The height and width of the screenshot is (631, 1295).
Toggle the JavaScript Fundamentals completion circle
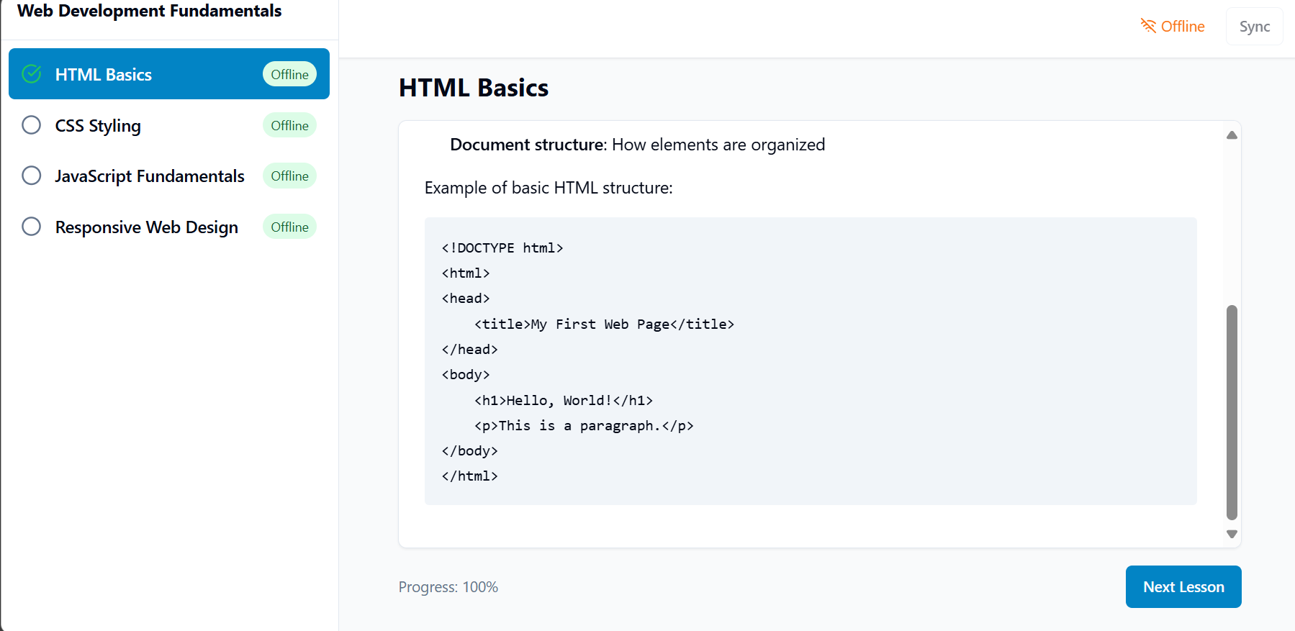point(32,176)
